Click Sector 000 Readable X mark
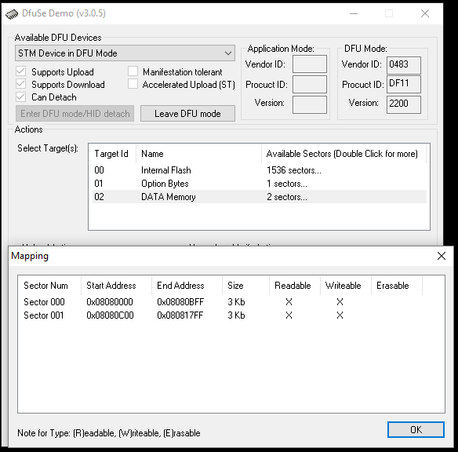 click(x=289, y=302)
